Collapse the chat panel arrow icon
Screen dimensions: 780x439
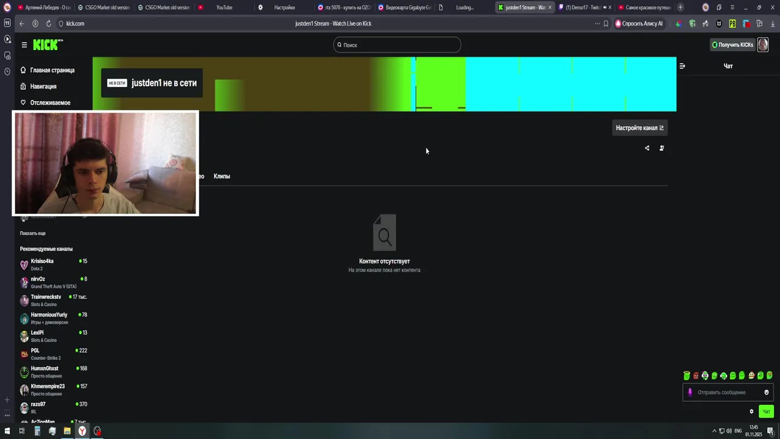click(x=682, y=66)
